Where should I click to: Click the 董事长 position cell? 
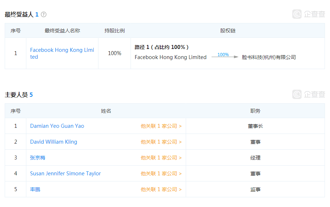click(255, 126)
